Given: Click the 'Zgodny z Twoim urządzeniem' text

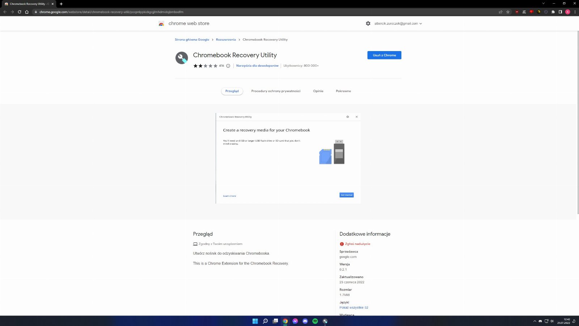Looking at the screenshot, I should pyautogui.click(x=220, y=244).
